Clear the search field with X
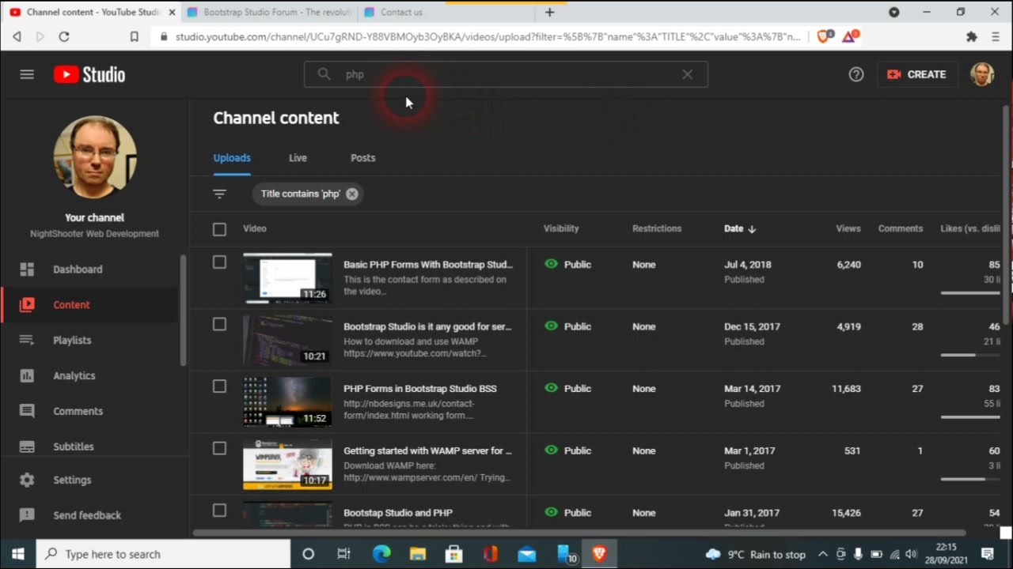The height and width of the screenshot is (569, 1013). point(687,74)
